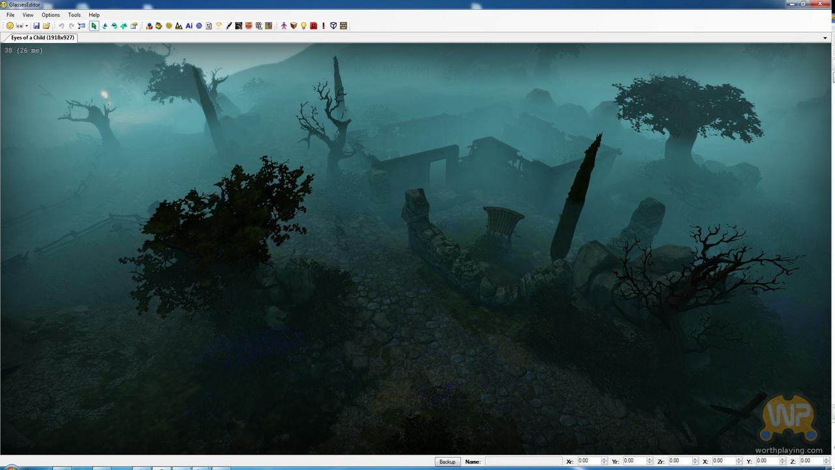Click the yellow light bulb icon
Screen dimensions: 835x470
click(x=303, y=26)
